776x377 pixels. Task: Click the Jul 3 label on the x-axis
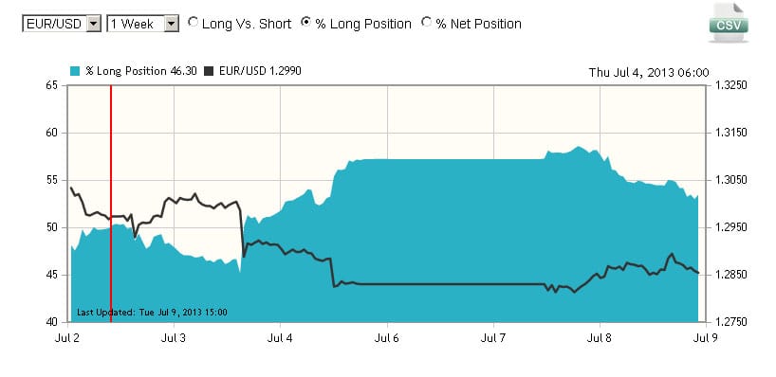tap(174, 338)
